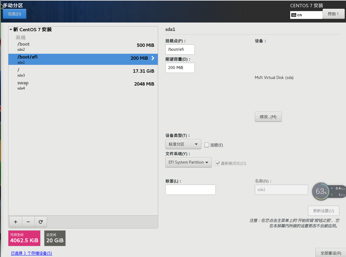Click the 修改...(M) modify device button
Screen dimensions: 346x257
pos(268,117)
